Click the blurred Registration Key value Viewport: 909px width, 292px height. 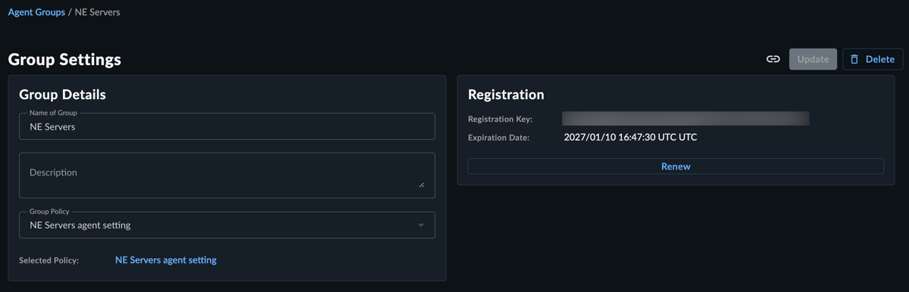click(686, 119)
